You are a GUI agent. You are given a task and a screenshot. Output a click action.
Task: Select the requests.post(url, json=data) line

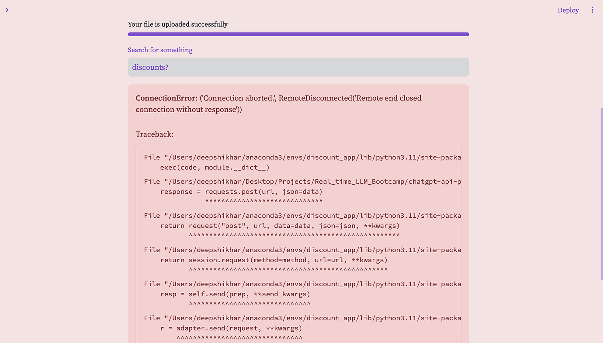[x=241, y=192]
